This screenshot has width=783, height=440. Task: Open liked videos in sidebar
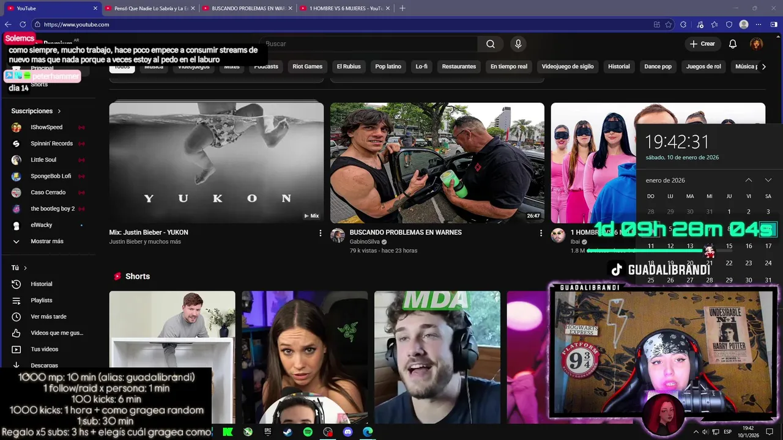48,333
